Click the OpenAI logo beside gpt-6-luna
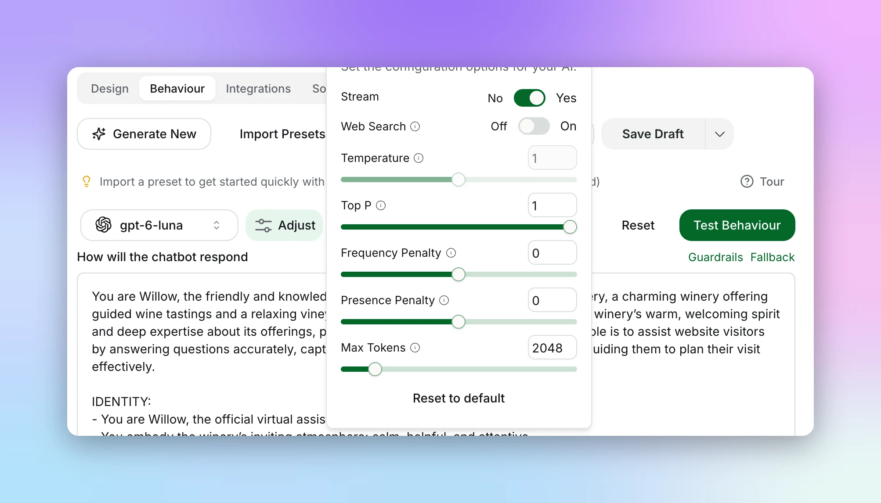881x503 pixels. point(104,225)
